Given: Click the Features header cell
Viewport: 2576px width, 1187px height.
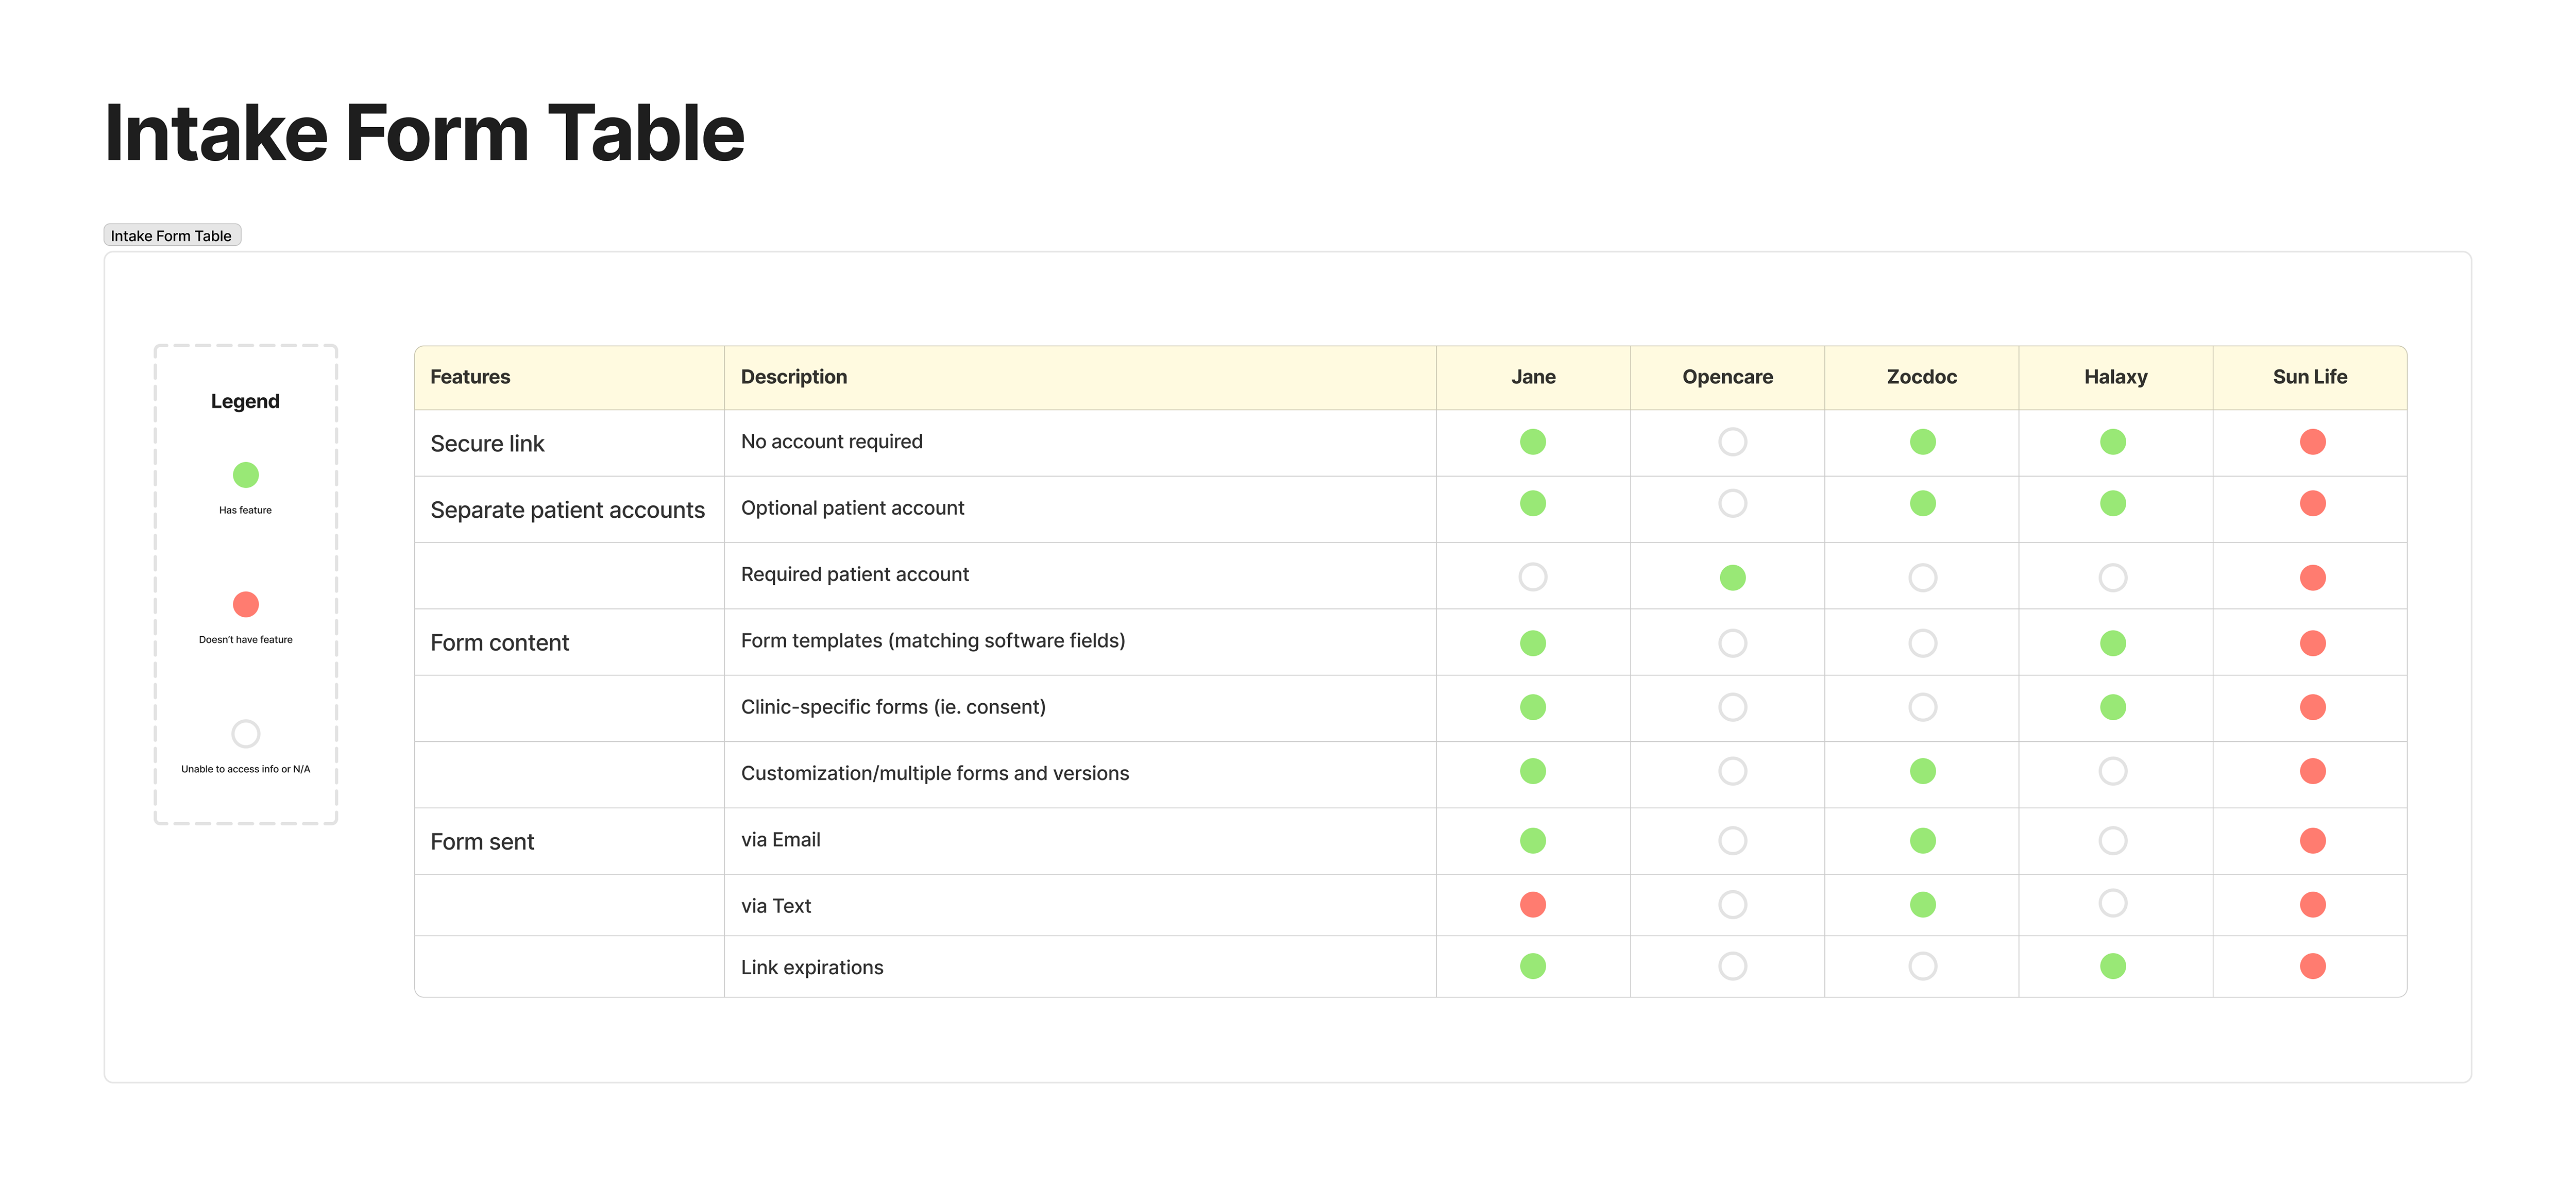Looking at the screenshot, I should (470, 377).
